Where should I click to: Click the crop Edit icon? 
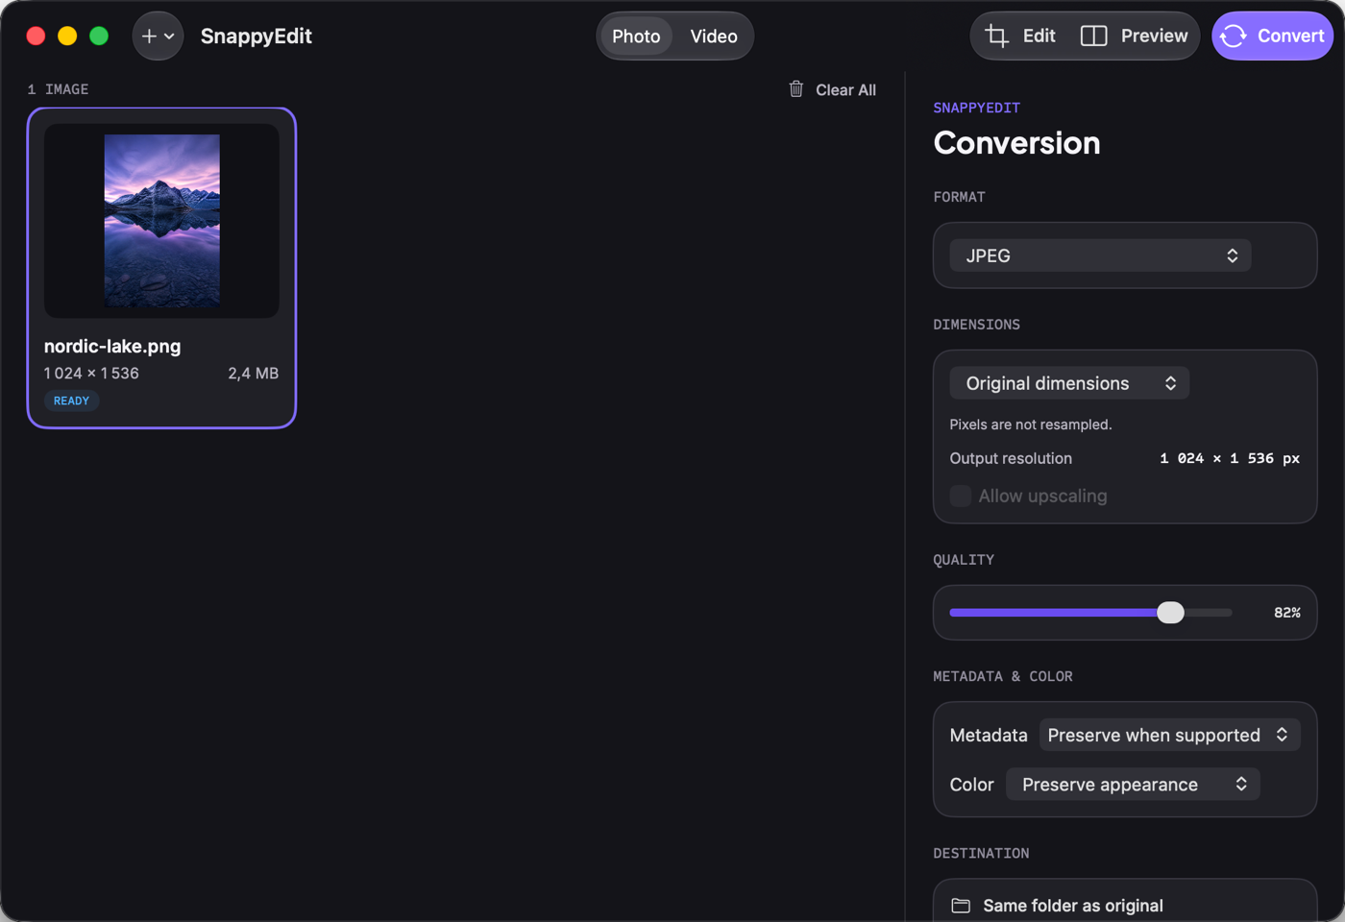click(997, 36)
